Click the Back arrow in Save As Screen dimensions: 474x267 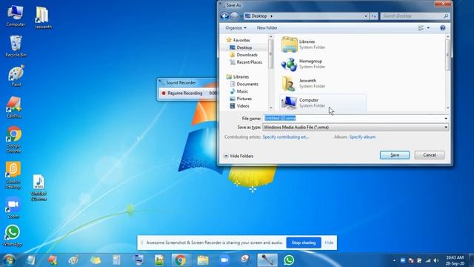pos(224,16)
